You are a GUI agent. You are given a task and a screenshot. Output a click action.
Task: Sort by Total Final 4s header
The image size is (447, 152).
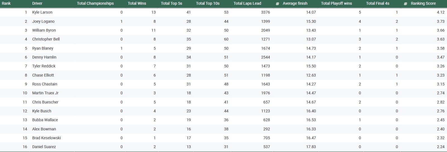[x=378, y=3]
